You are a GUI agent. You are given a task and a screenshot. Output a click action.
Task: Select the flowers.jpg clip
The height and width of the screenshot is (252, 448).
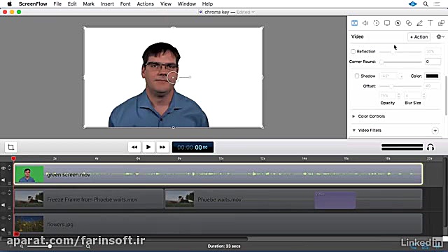(x=218, y=224)
